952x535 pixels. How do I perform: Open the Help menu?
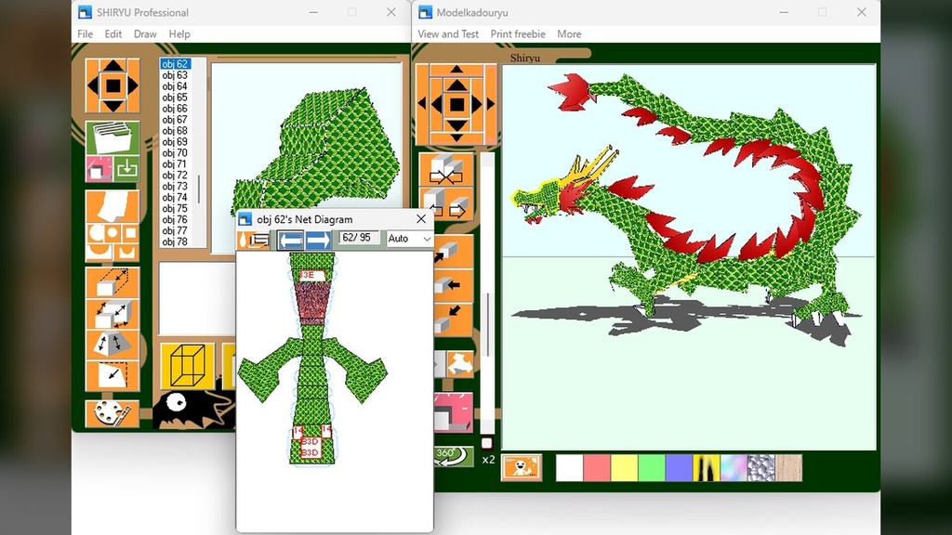coord(179,34)
